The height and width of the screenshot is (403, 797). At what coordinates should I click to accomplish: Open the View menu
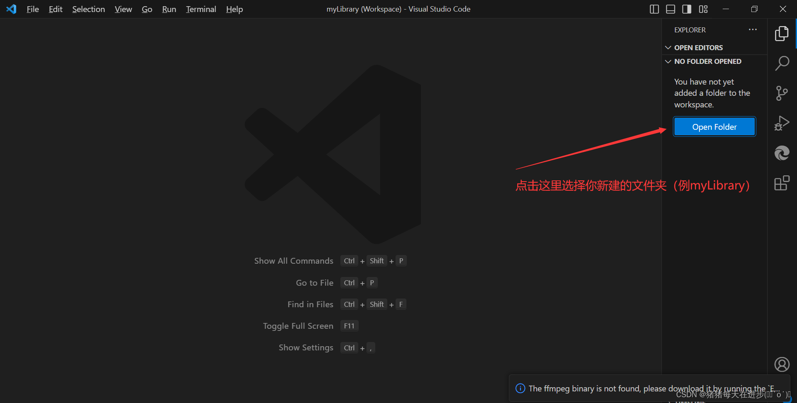coord(123,9)
